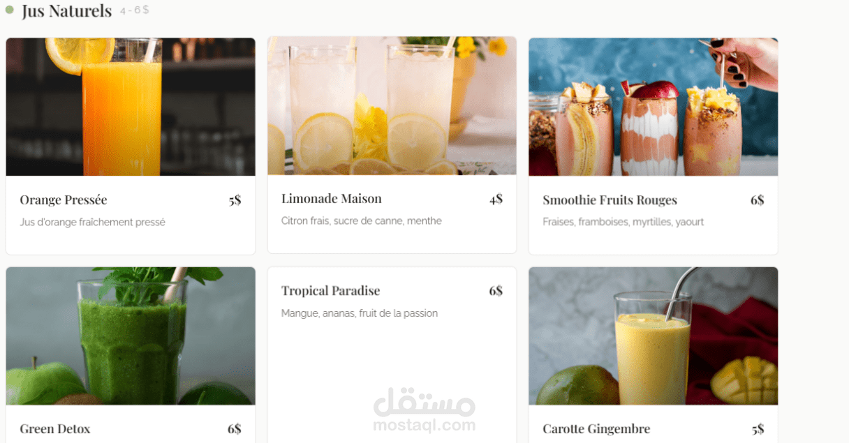This screenshot has width=849, height=443.
Task: Click the Carotte Gingembre title
Action: point(596,429)
